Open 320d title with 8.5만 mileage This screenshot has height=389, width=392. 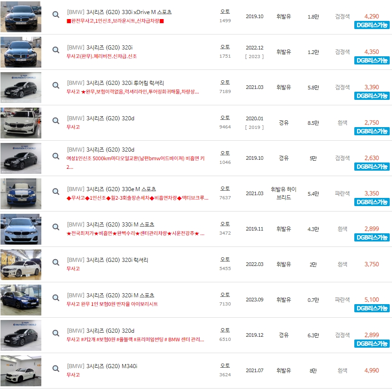click(x=100, y=118)
